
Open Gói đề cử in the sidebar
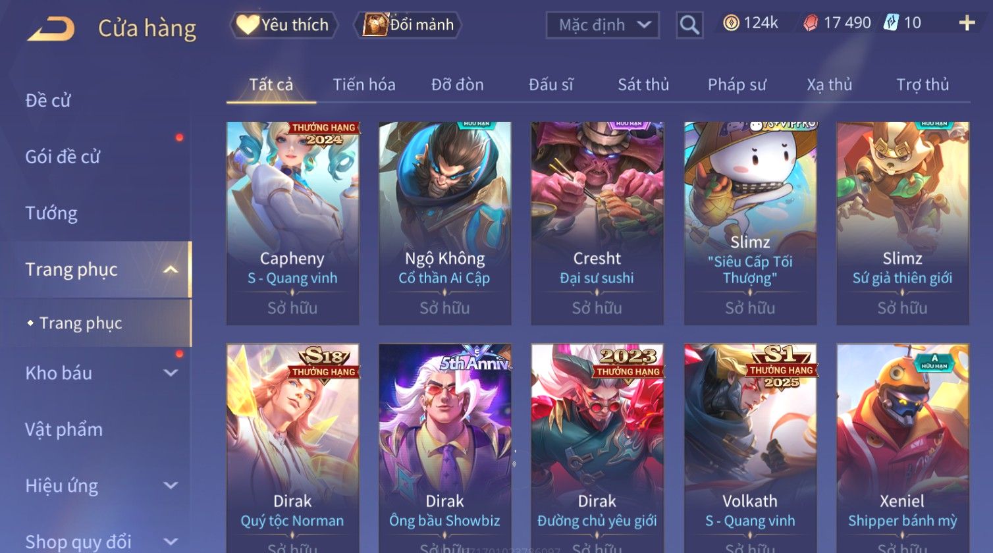coord(63,157)
